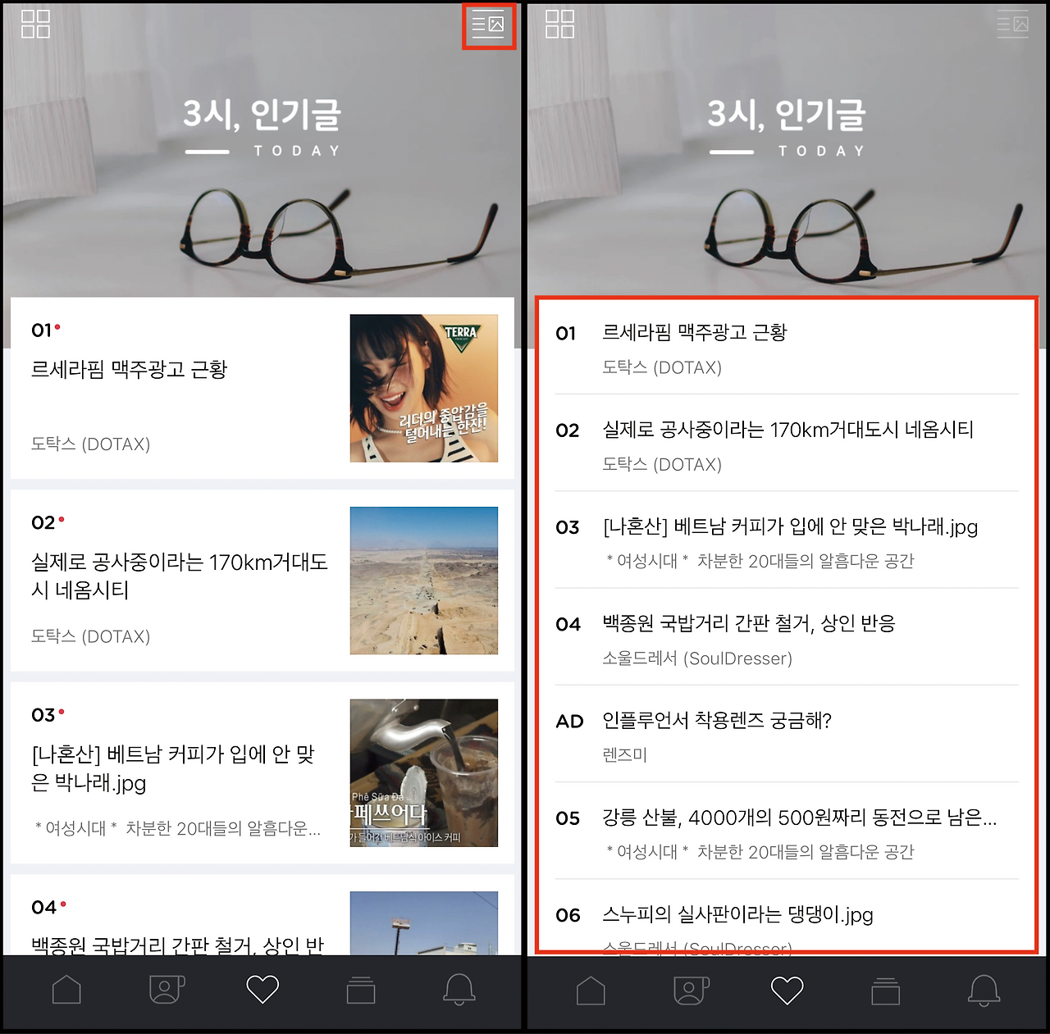Tap 여성시대 source under list item 05
Image resolution: width=1050 pixels, height=1034 pixels.
click(760, 852)
